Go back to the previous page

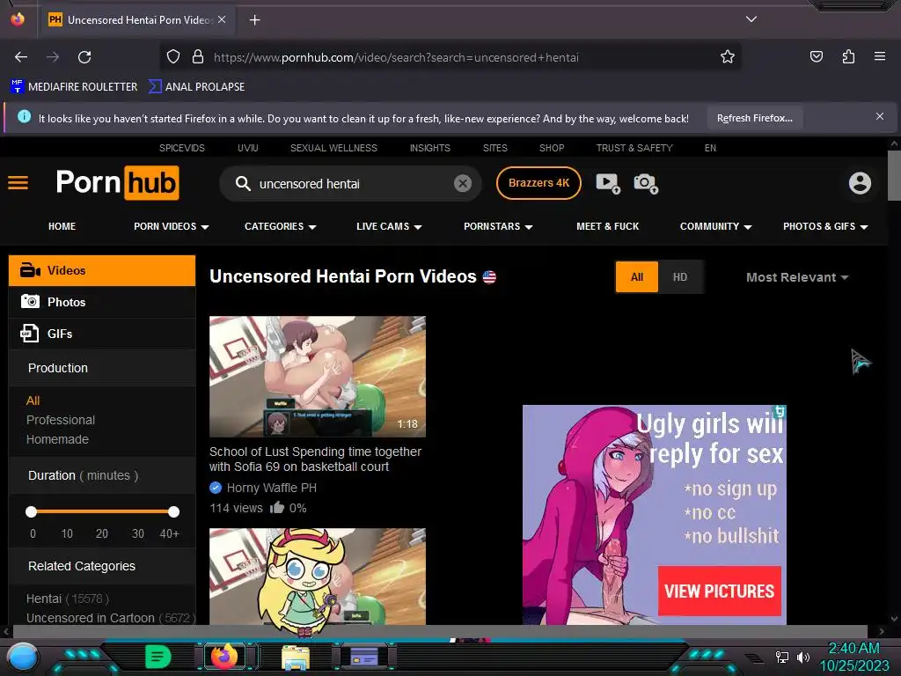click(x=21, y=57)
